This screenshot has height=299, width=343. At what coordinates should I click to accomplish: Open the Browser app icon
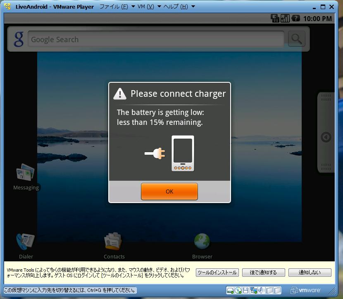tap(202, 241)
